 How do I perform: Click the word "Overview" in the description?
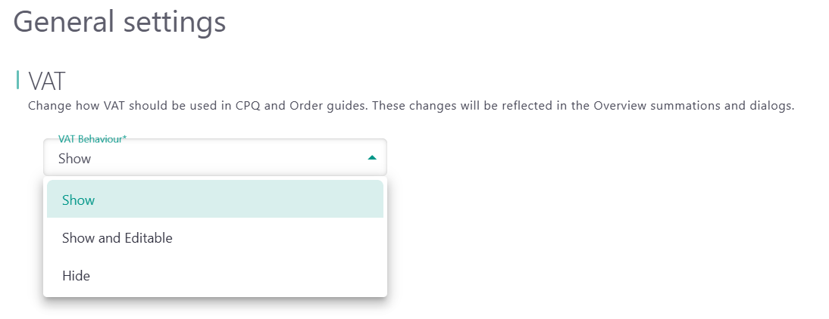click(596, 106)
